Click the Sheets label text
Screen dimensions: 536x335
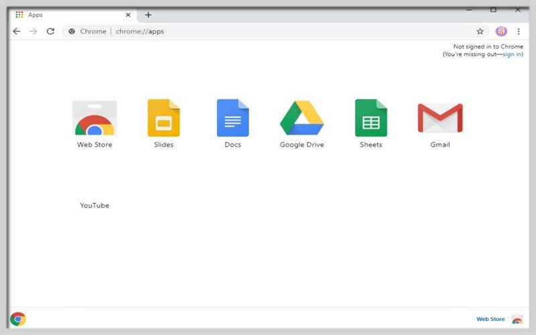point(371,145)
